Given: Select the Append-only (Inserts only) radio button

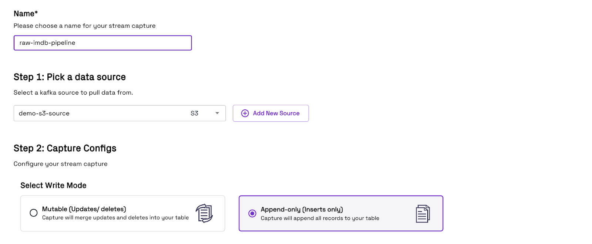Looking at the screenshot, I should [252, 213].
